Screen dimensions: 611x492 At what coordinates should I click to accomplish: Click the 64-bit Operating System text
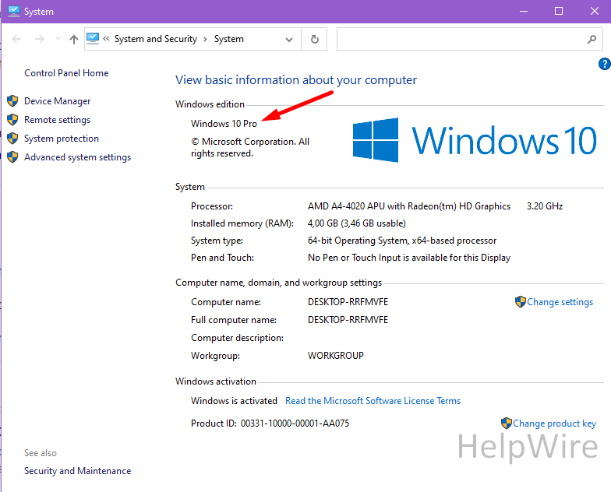[402, 241]
